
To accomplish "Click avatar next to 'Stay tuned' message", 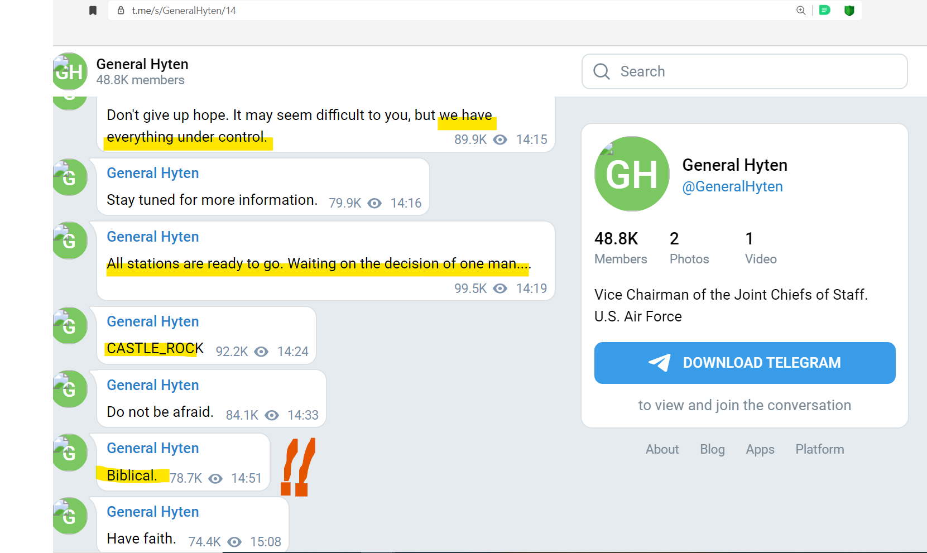I will tap(70, 177).
